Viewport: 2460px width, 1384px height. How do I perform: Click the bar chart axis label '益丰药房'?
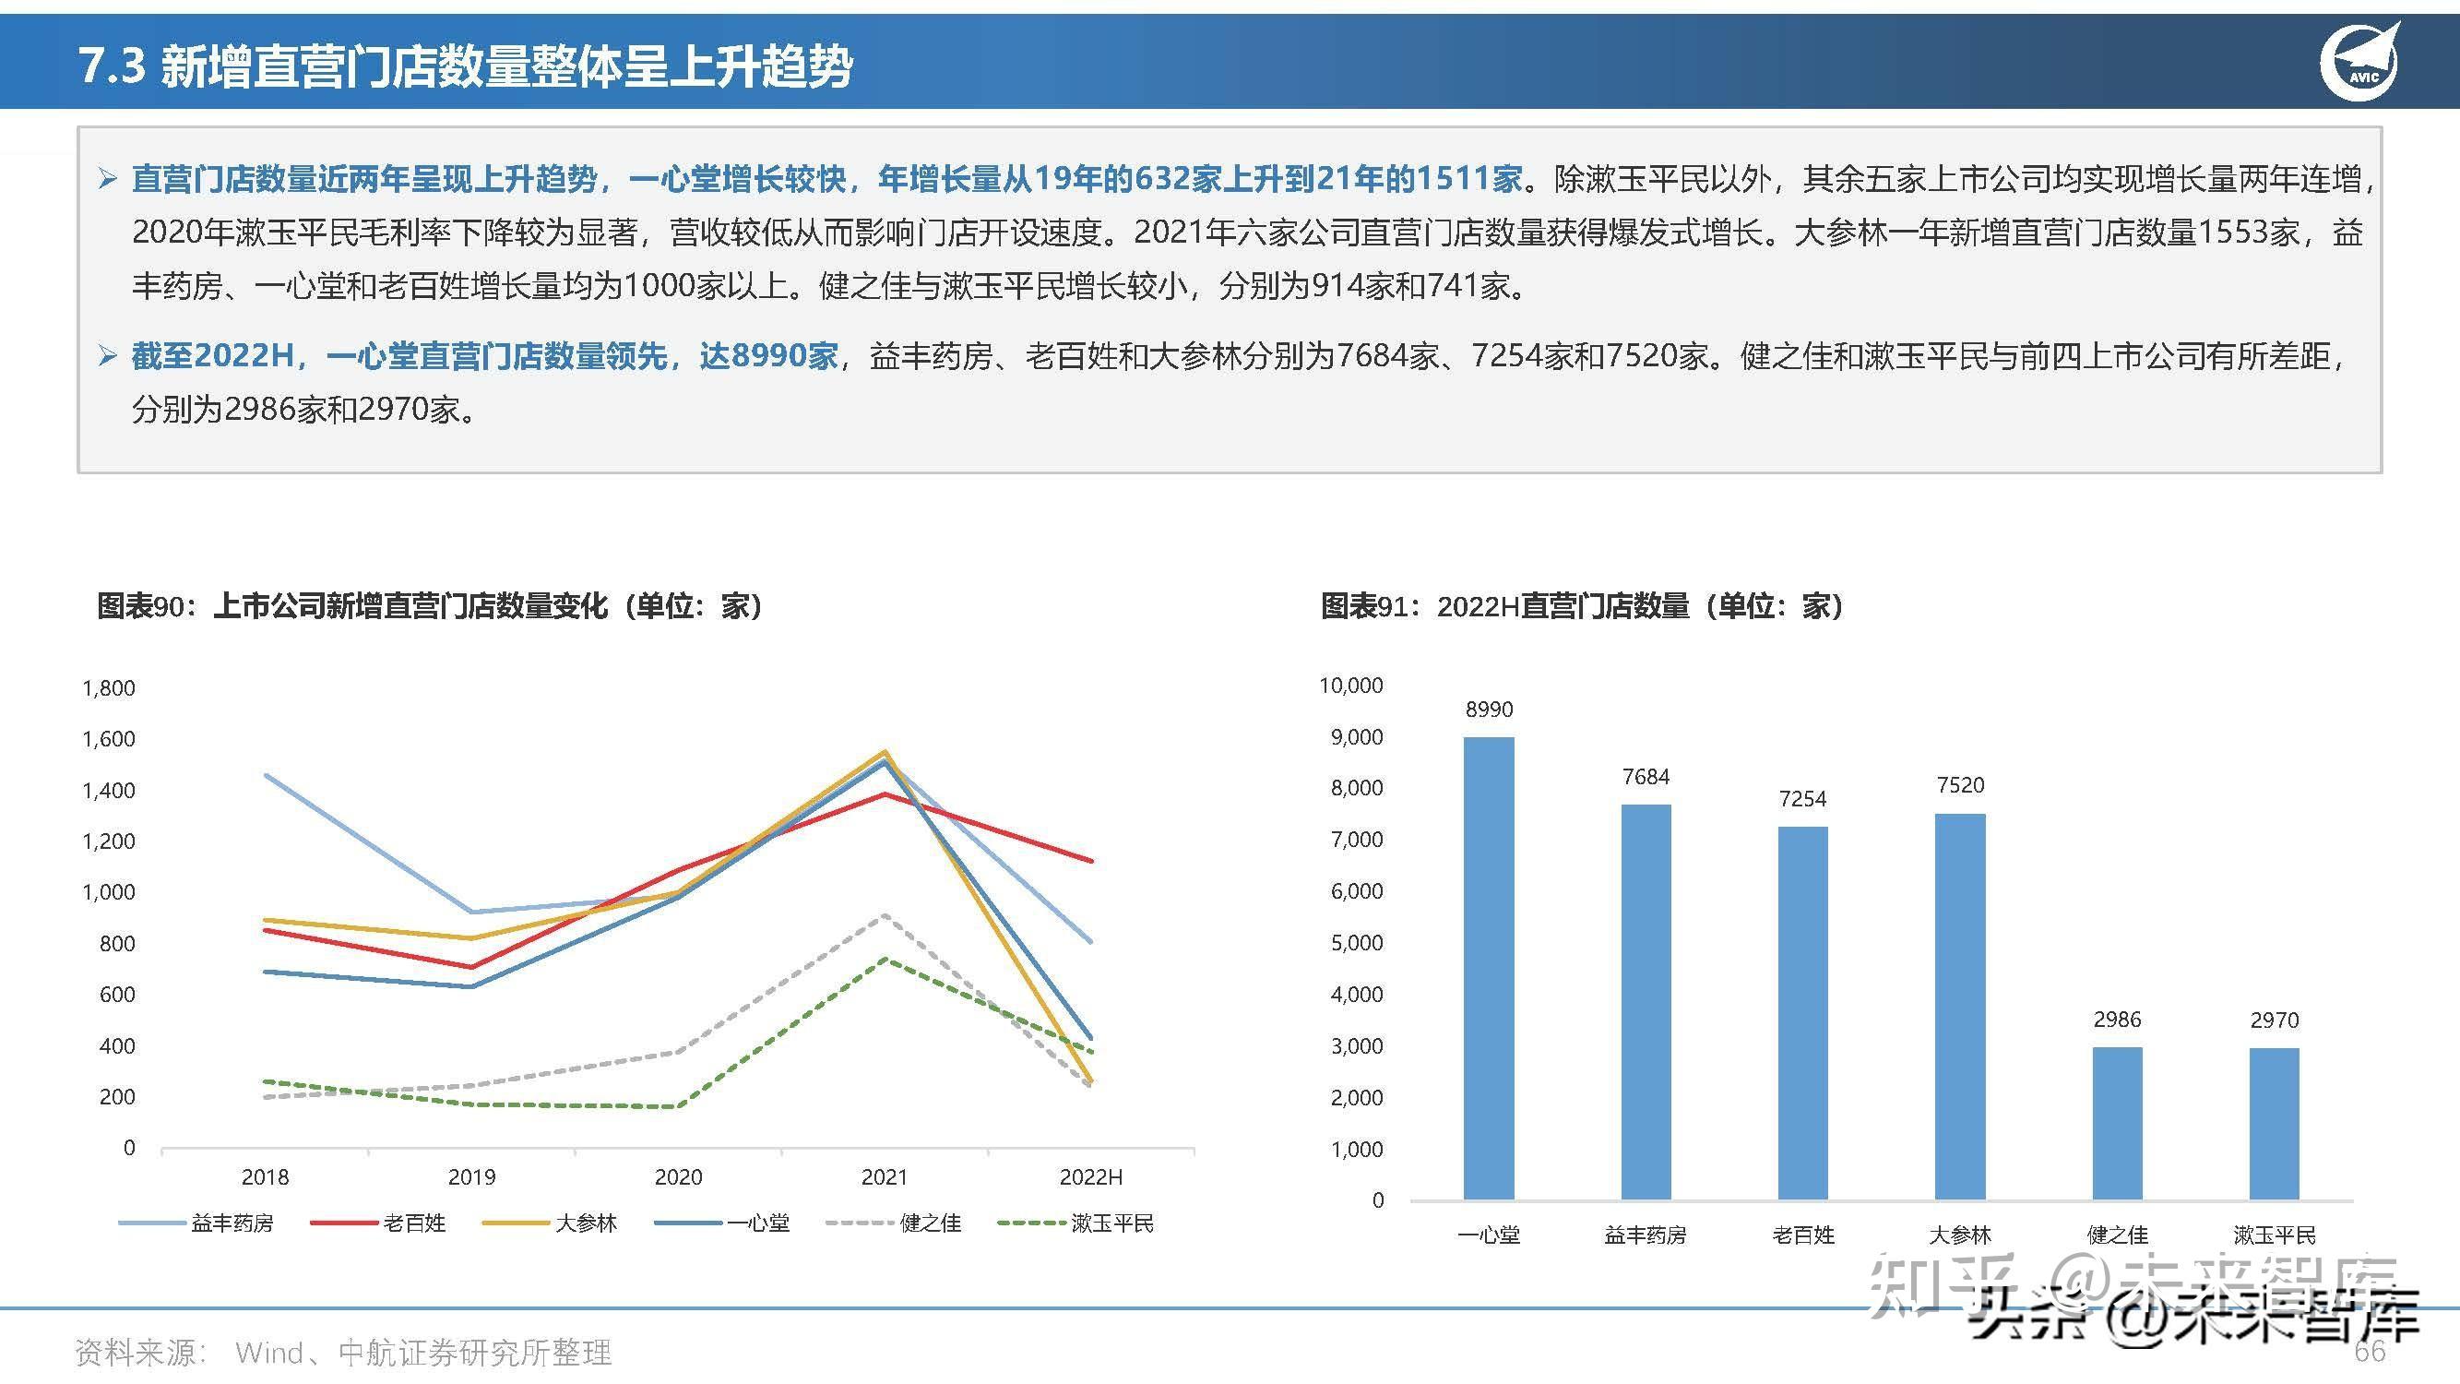[x=1646, y=1235]
